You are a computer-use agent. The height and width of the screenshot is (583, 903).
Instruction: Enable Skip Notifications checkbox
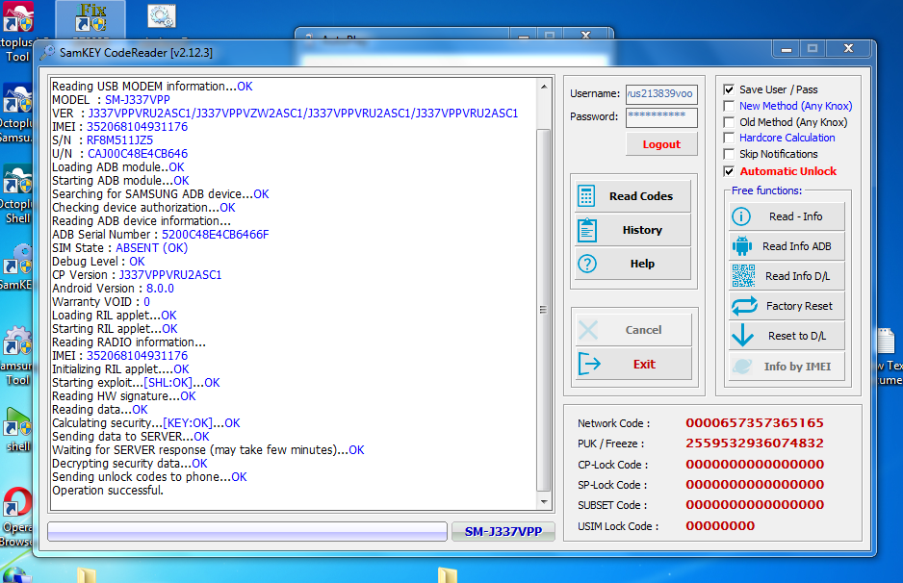pos(729,154)
